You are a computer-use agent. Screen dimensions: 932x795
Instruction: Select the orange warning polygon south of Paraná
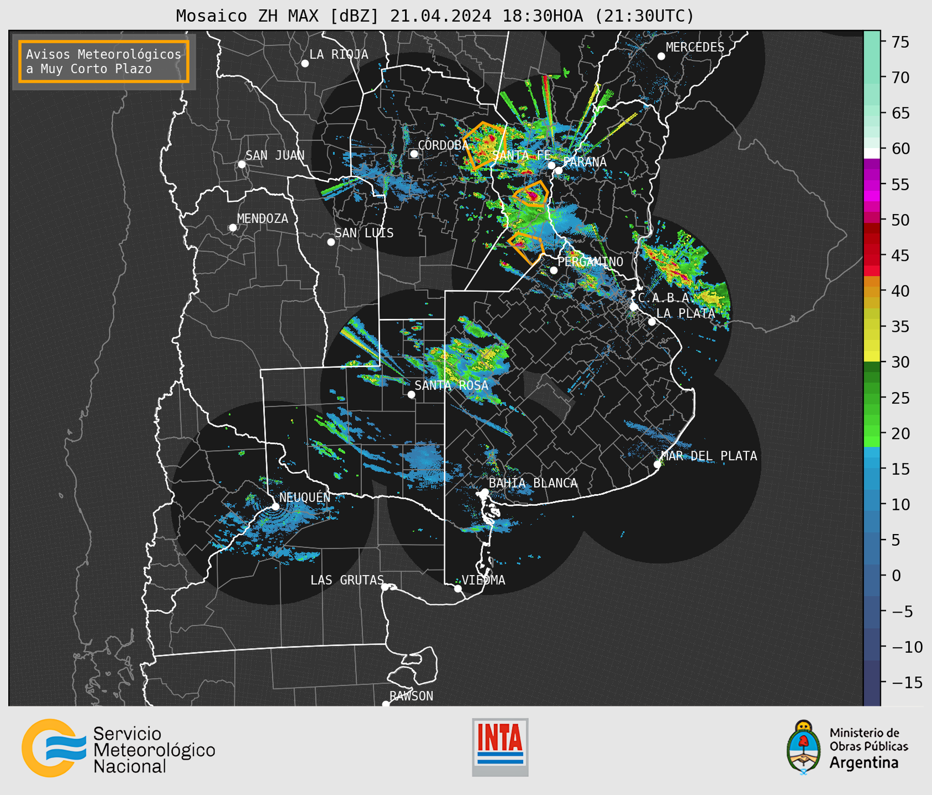(530, 194)
